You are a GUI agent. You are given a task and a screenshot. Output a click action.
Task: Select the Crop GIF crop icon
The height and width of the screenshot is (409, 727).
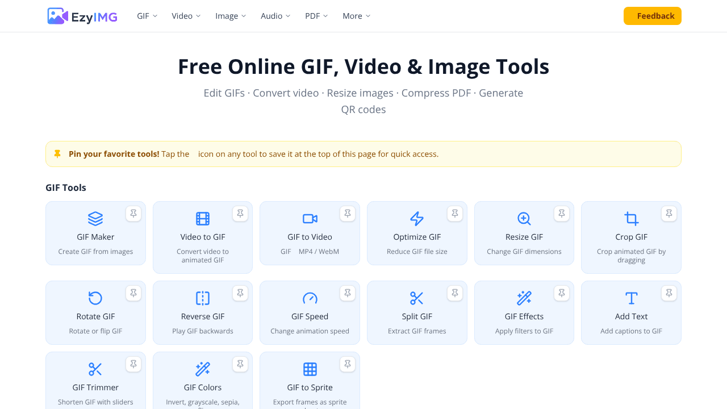click(x=631, y=219)
